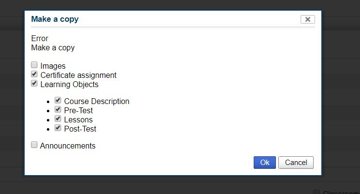Disable the Post-Test checkbox
Image resolution: width=360 pixels, height=194 pixels.
58,128
